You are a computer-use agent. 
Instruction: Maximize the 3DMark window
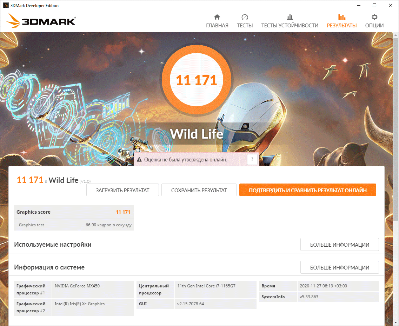(x=374, y=5)
